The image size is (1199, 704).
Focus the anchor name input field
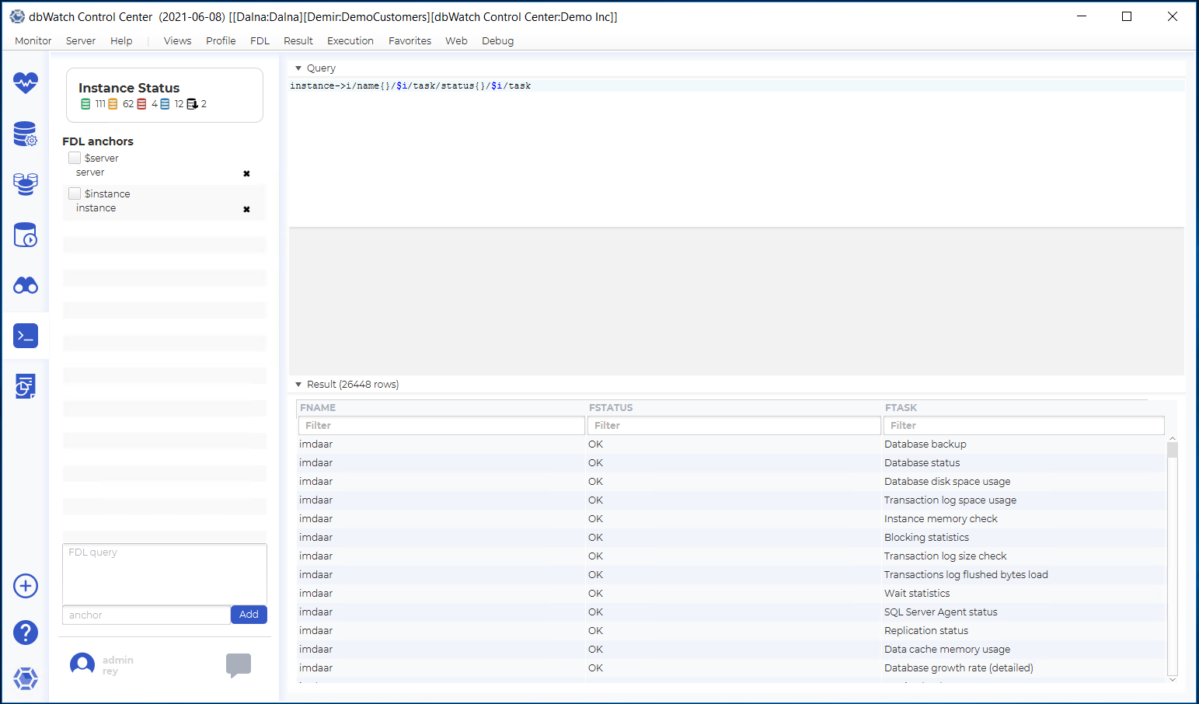(146, 615)
